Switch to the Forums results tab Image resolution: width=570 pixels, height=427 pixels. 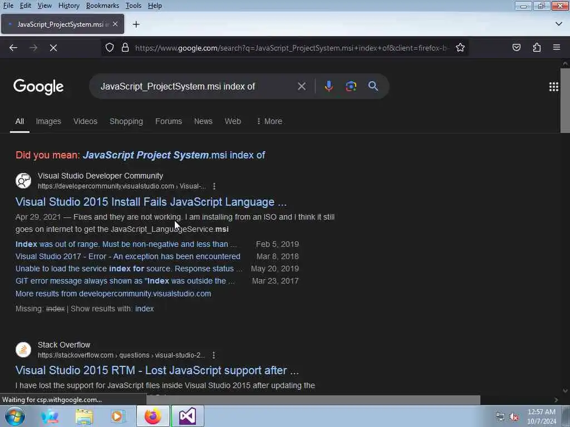(168, 121)
